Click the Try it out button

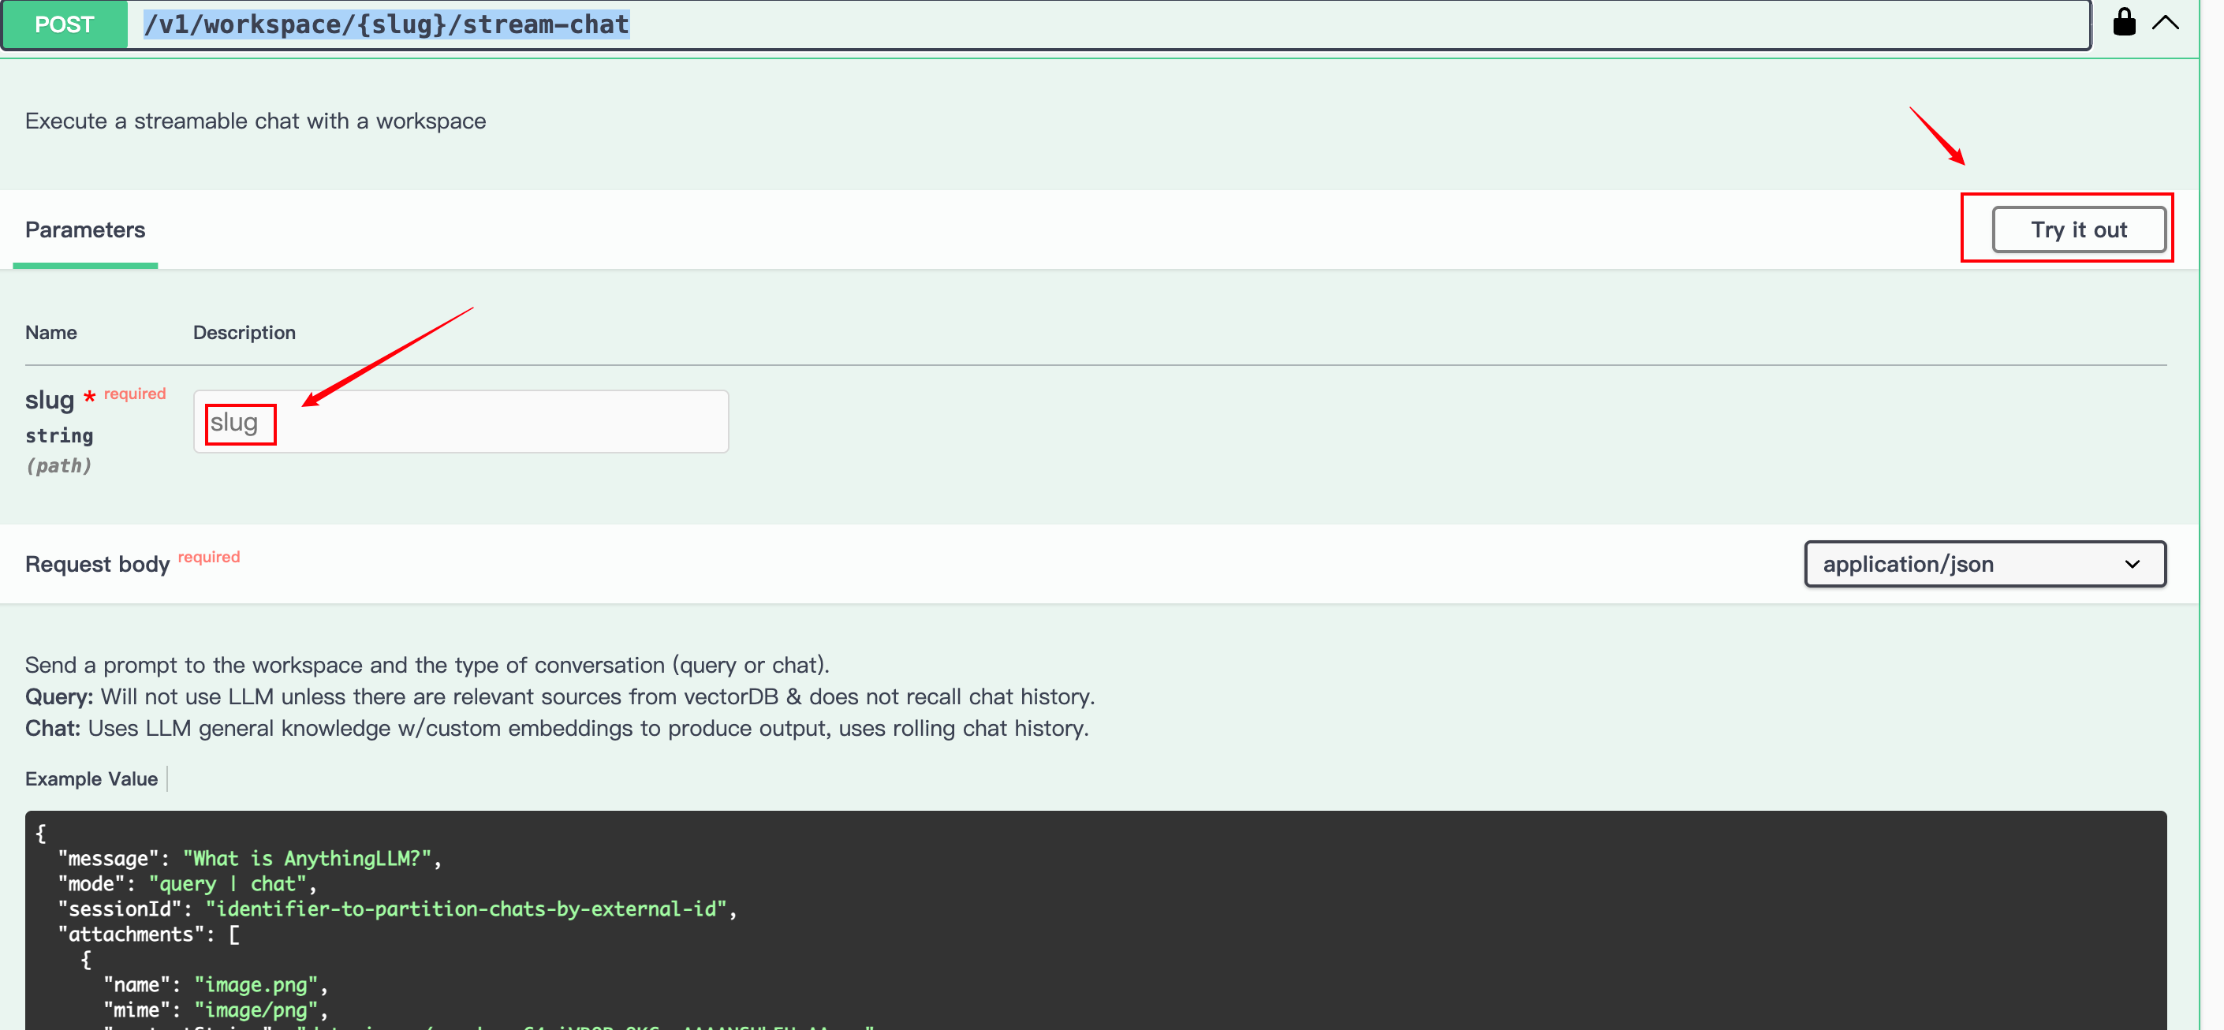point(2078,230)
